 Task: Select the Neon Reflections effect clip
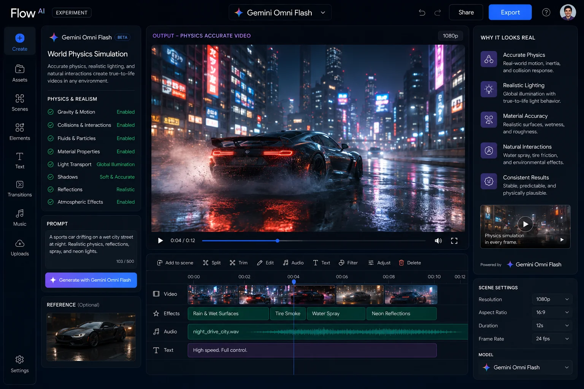point(401,314)
